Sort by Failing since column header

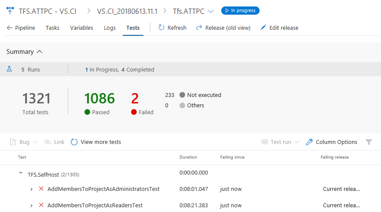pos(232,157)
